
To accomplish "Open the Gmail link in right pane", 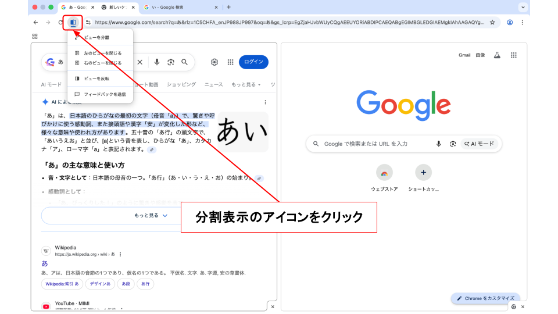I will pos(464,55).
